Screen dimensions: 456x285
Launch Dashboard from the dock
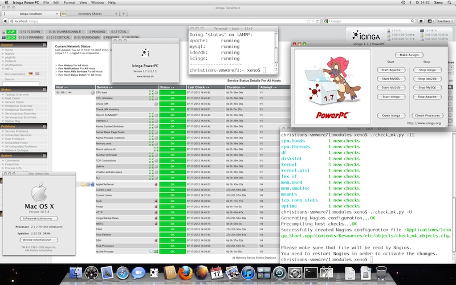click(x=91, y=274)
